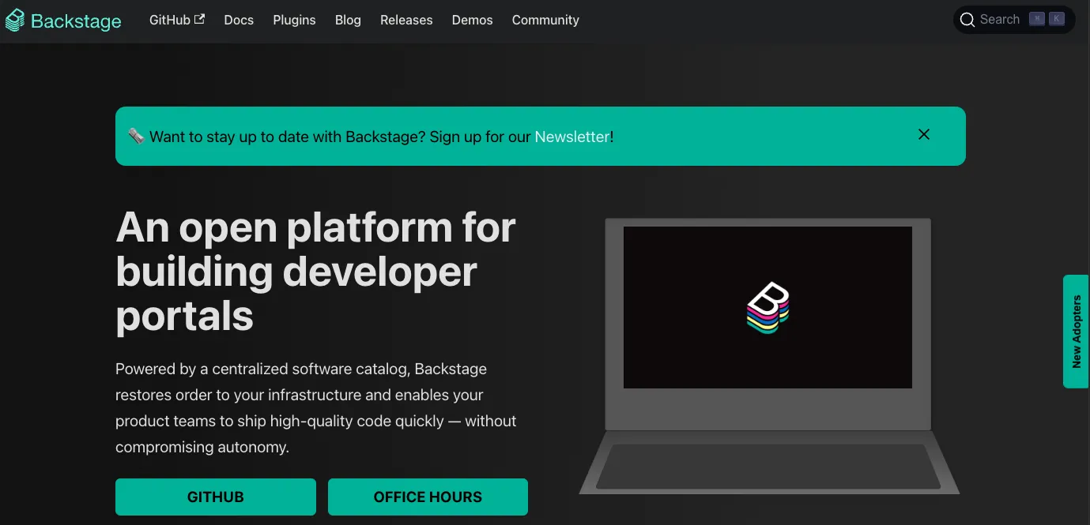Image resolution: width=1090 pixels, height=525 pixels.
Task: Go to the Plugins page
Action: 294,21
